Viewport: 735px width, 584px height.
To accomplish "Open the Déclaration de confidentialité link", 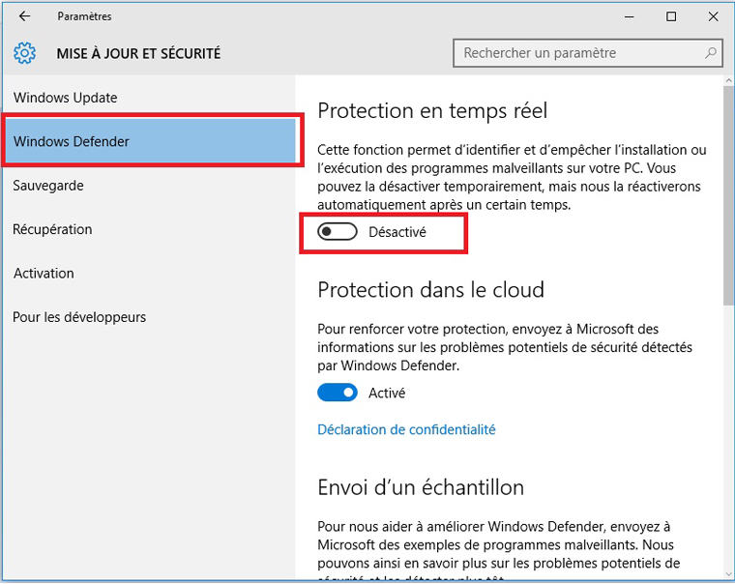I will 406,429.
